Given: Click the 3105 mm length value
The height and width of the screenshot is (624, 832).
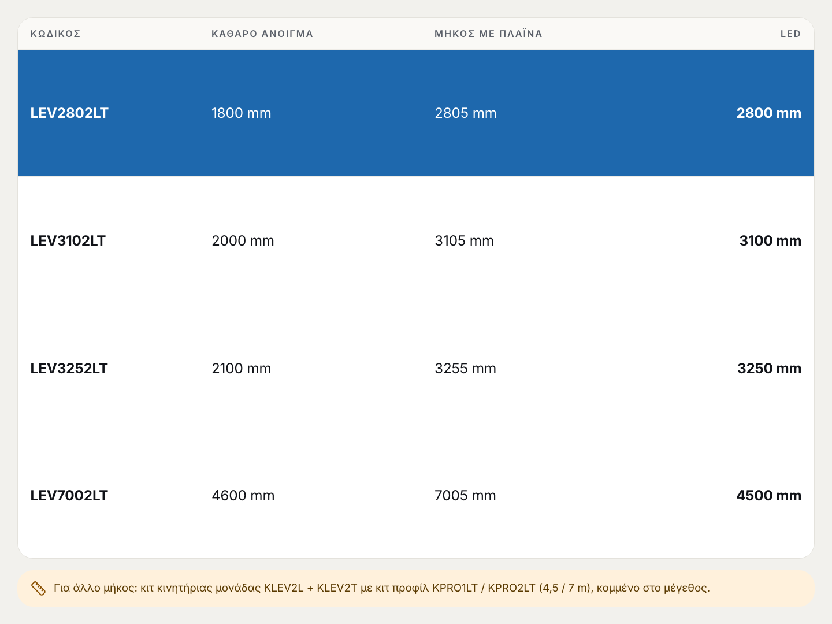Looking at the screenshot, I should pos(465,240).
